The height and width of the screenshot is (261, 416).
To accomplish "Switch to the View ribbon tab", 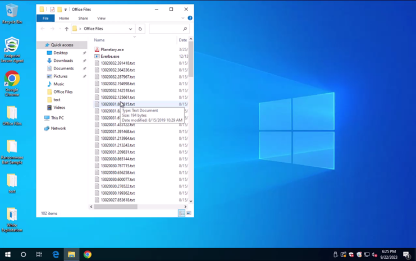I will pos(101,18).
